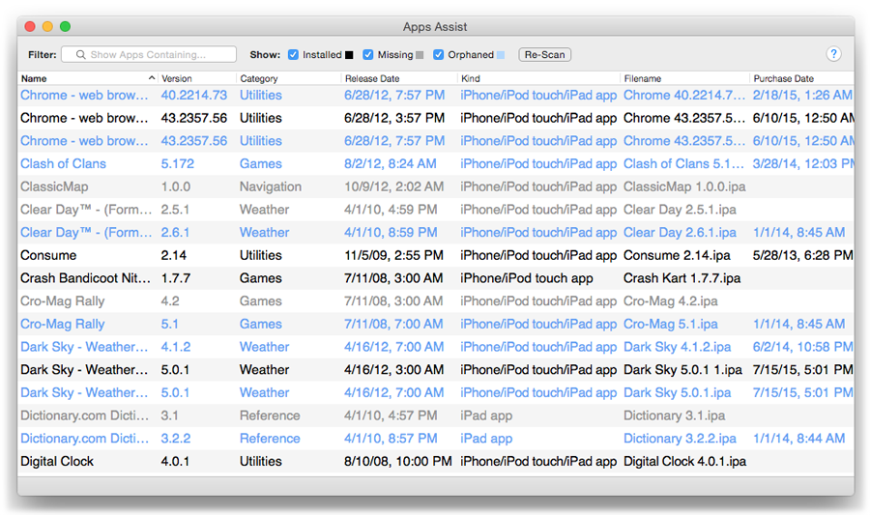Click purchase date 2/18/15, 1:26 AM
The width and height of the screenshot is (870, 515).
[802, 96]
